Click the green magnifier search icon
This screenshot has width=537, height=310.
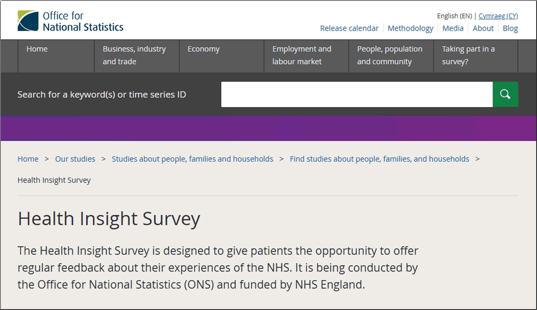click(x=505, y=94)
